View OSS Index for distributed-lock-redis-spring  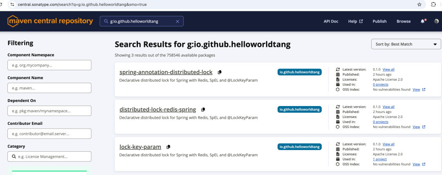pos(416,127)
